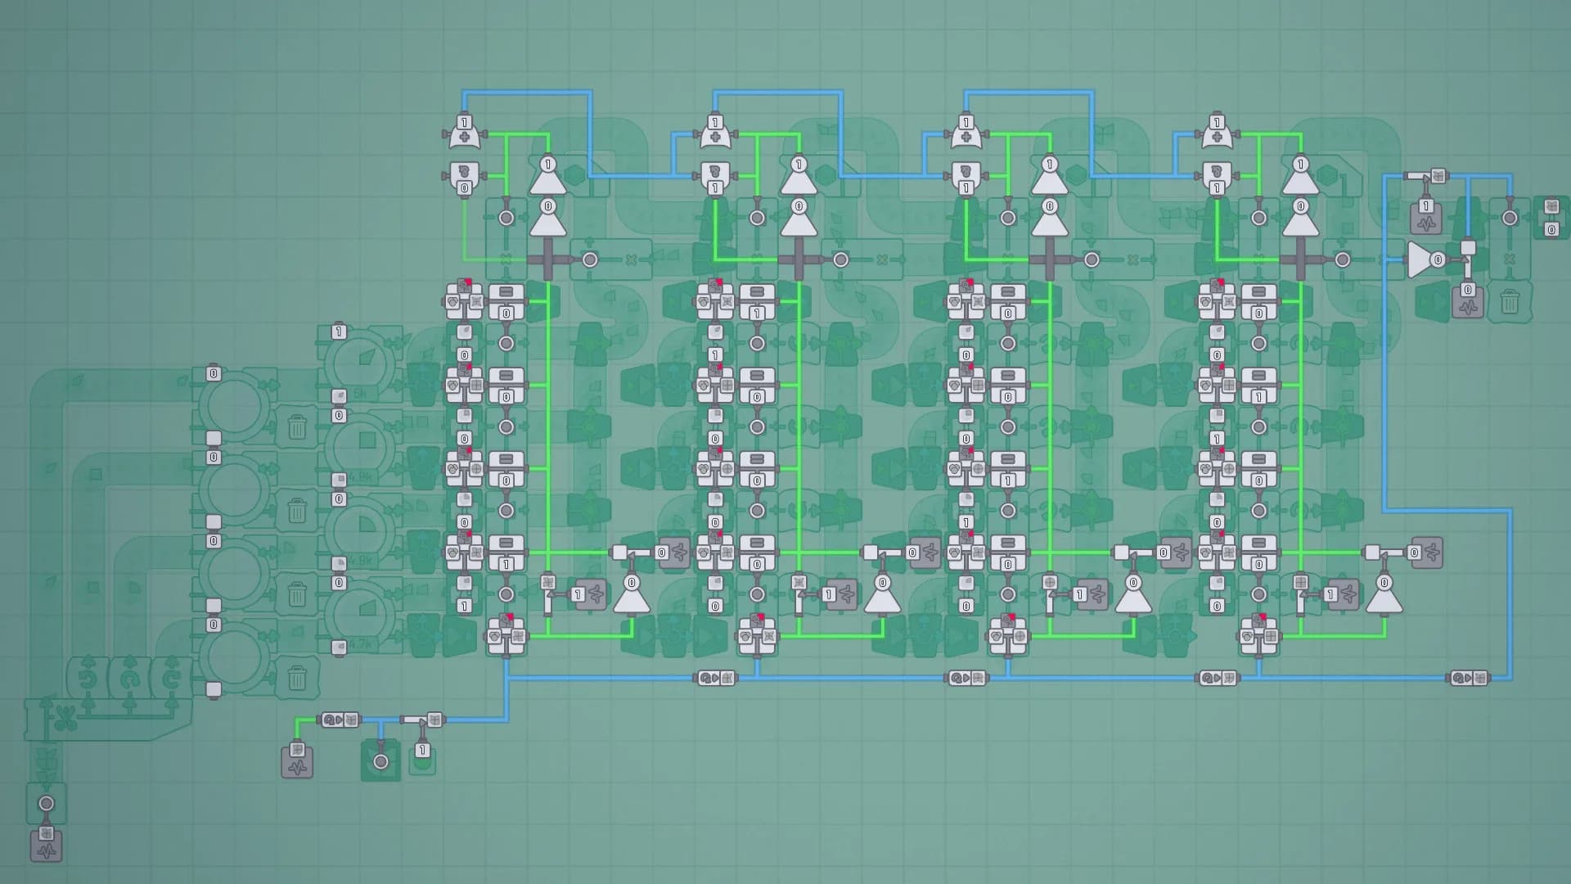The image size is (1571, 884).
Task: Toggle the green button showing 1 at bottom
Action: click(x=422, y=758)
